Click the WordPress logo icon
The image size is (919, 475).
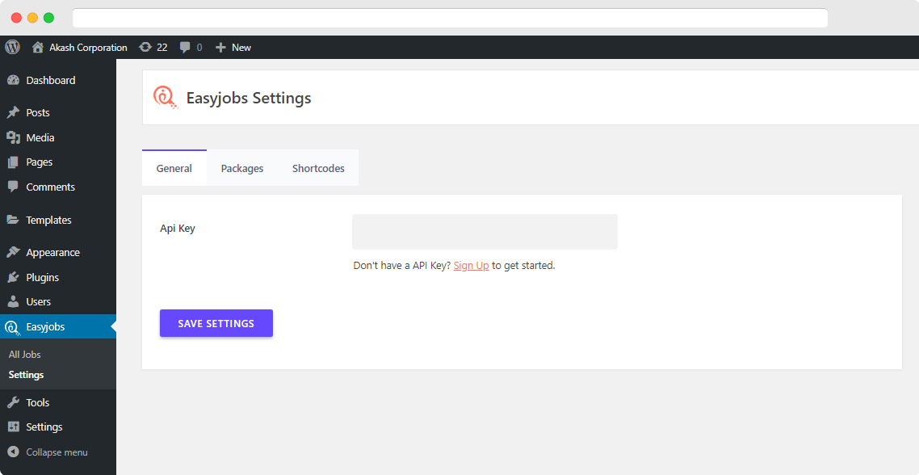[x=12, y=47]
